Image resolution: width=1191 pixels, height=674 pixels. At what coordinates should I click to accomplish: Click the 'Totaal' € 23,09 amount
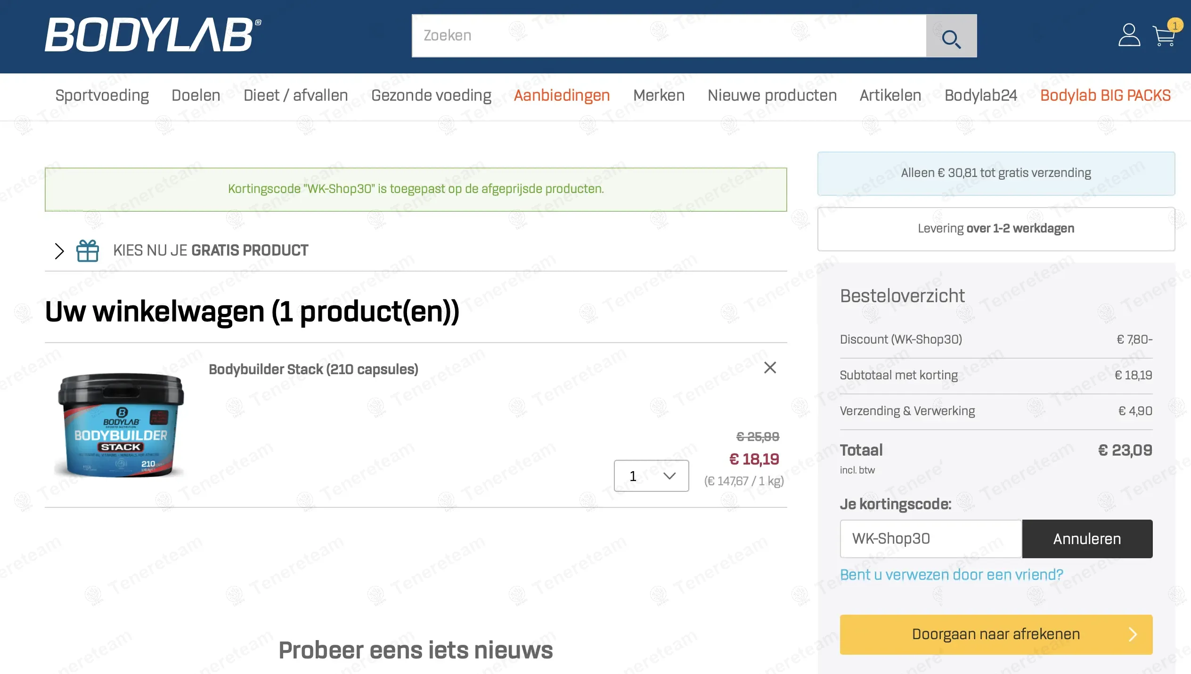1125,450
